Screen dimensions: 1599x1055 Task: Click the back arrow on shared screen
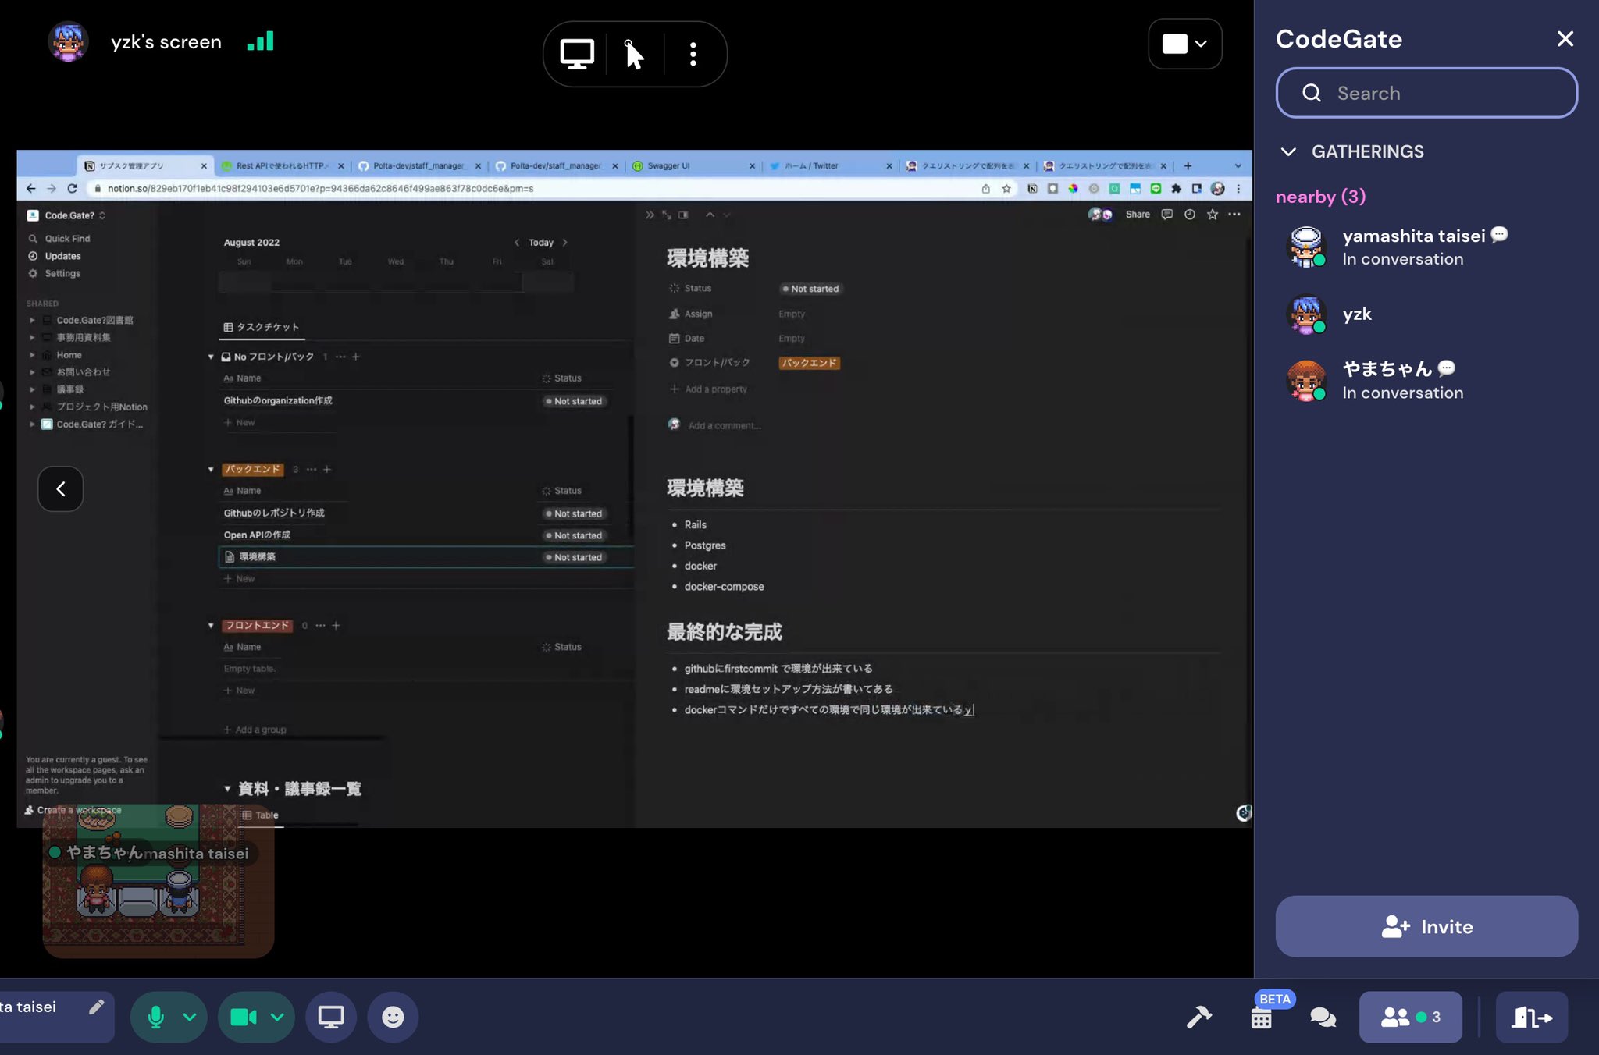pos(60,488)
